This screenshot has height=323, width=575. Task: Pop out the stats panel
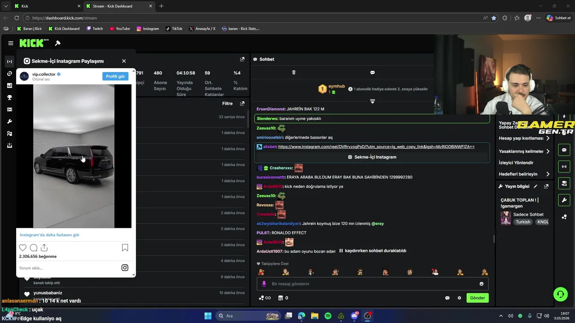coord(242,59)
